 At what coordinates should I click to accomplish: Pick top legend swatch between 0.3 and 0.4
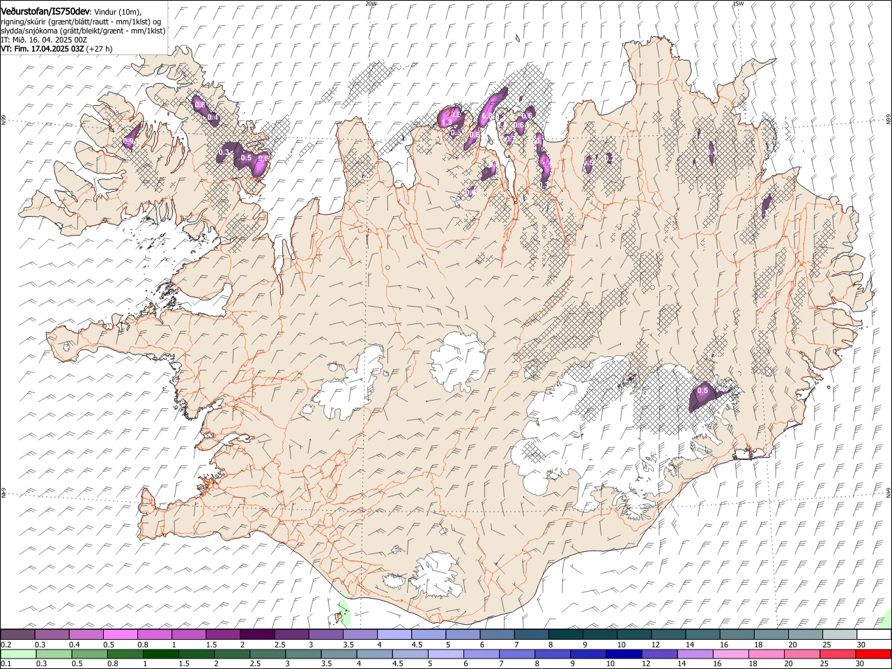tap(52, 634)
